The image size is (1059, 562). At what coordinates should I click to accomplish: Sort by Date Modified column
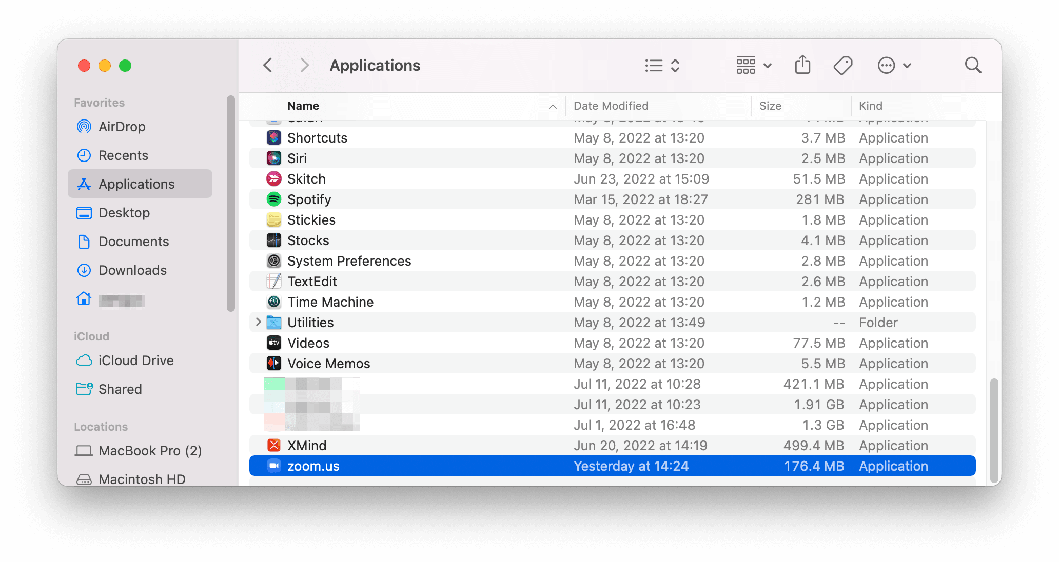(x=611, y=106)
